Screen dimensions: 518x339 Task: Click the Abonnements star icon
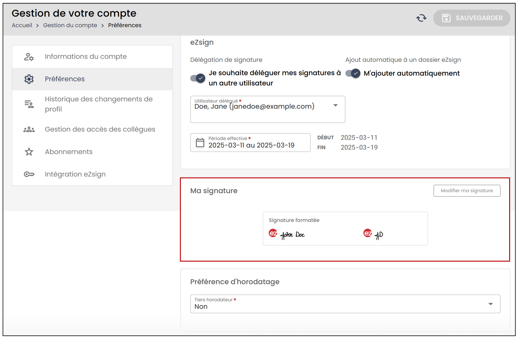coord(29,152)
